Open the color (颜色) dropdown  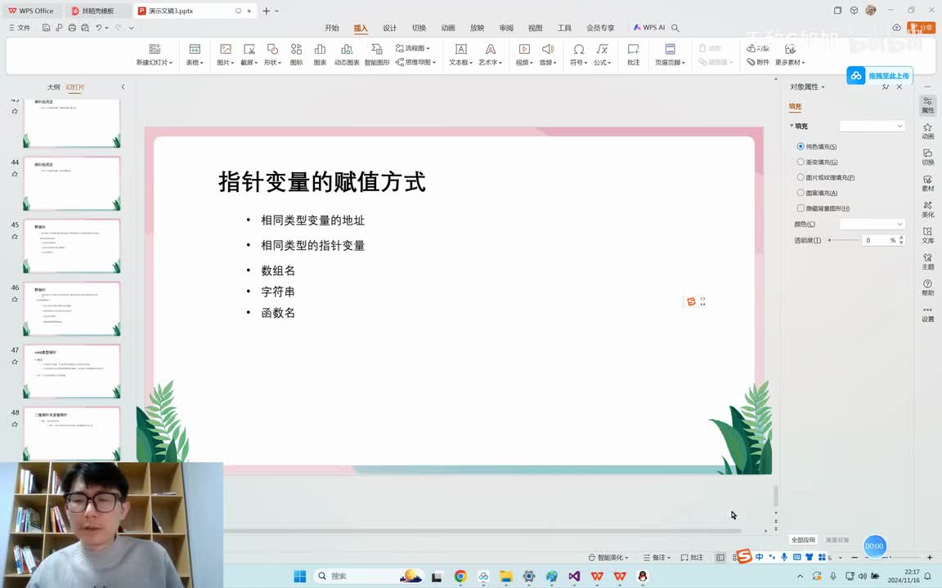pos(872,224)
